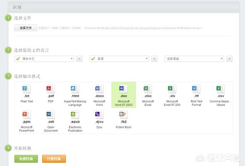Screen dimensions: 245x166
Task: Open the 选择语言 dropdown
Action: 194,59
